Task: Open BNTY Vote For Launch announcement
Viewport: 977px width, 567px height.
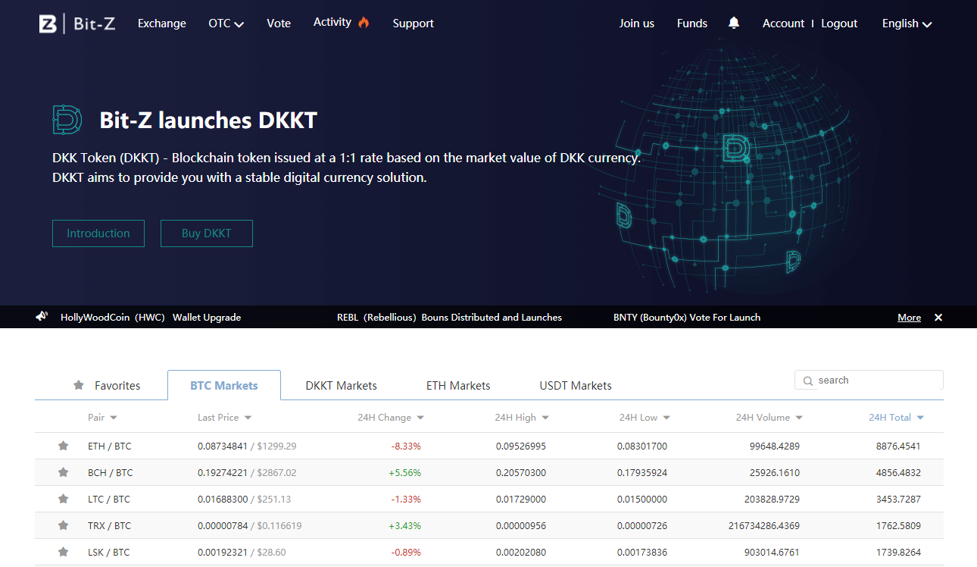Action: pos(687,318)
